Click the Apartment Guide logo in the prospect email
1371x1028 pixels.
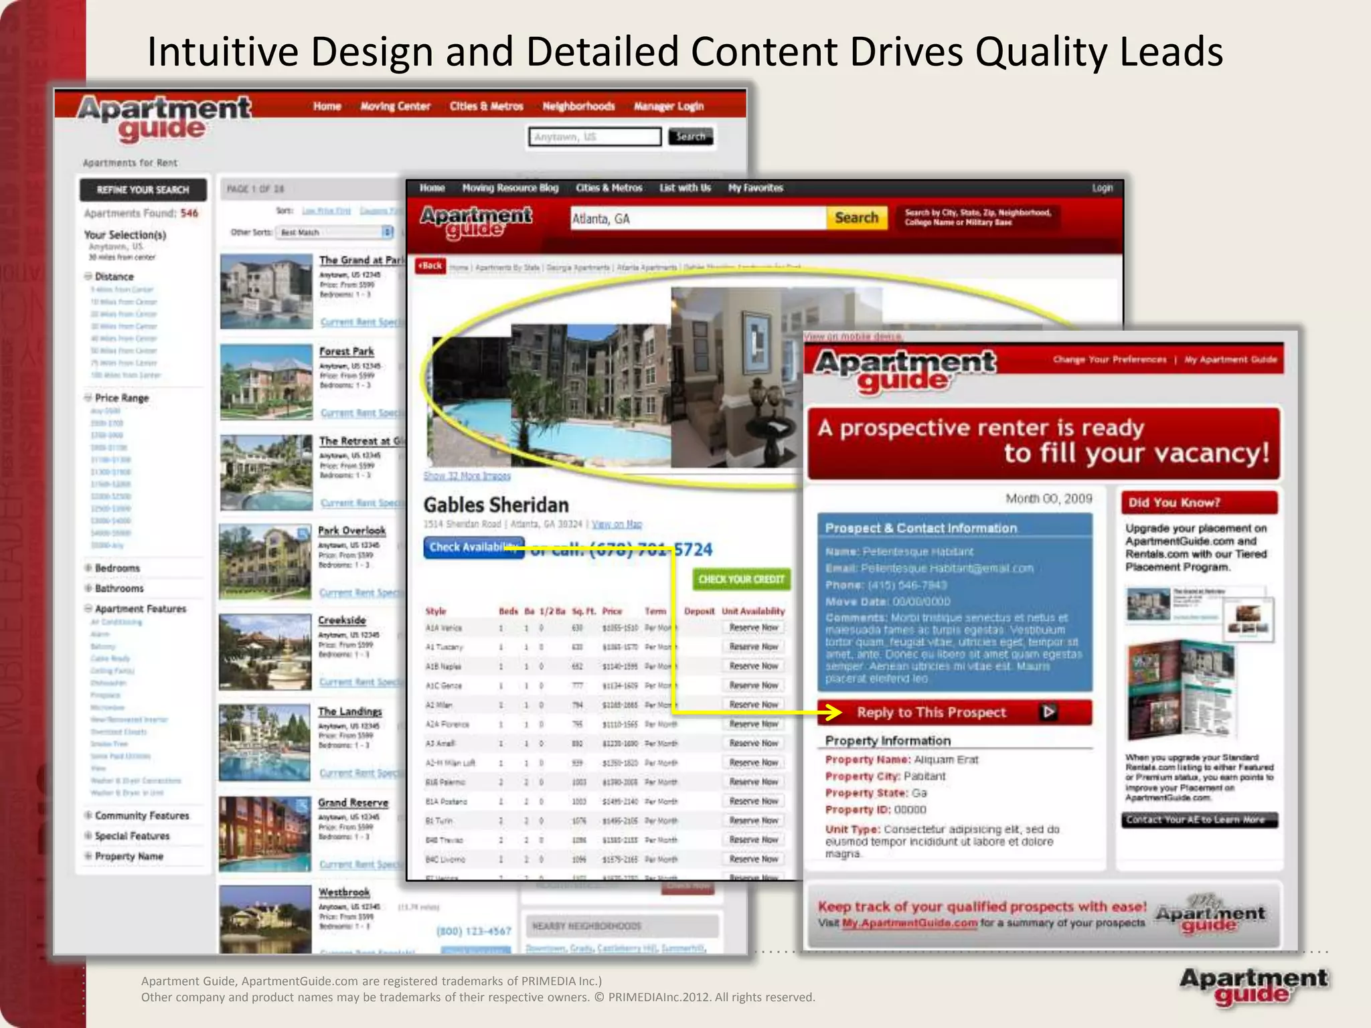(905, 371)
